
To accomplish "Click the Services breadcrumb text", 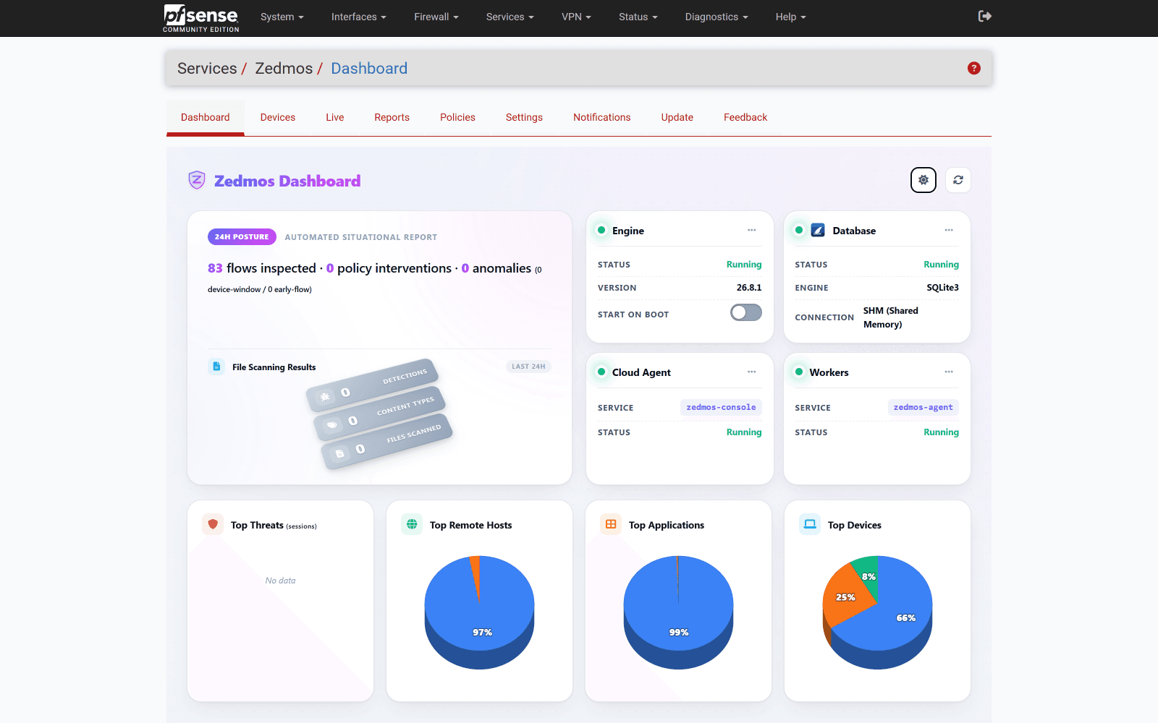I will click(x=207, y=68).
